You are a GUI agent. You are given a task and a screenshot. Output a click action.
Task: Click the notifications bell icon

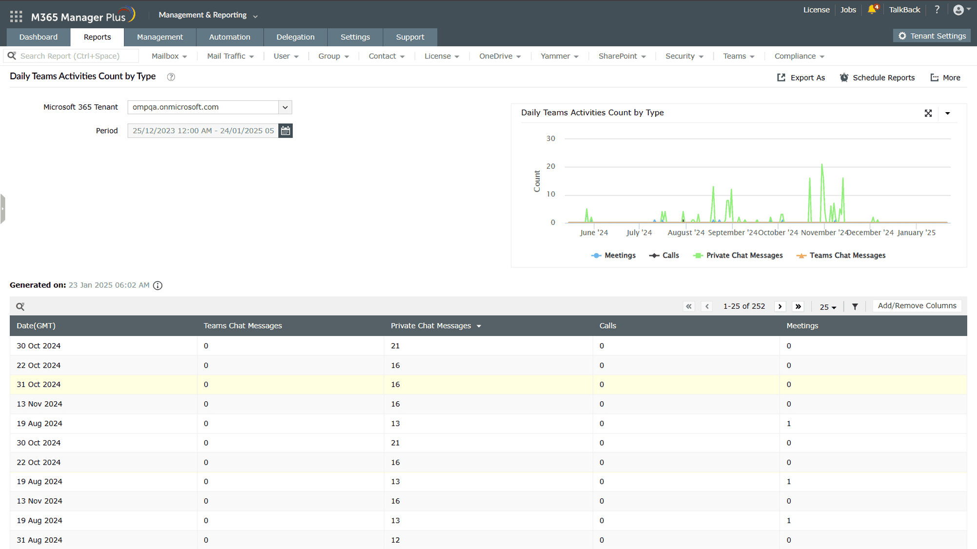point(872,10)
